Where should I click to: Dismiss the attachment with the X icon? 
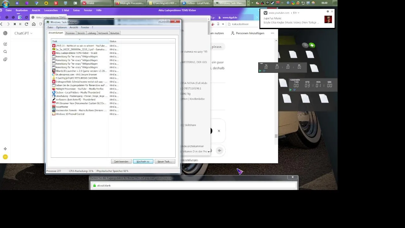(219, 131)
